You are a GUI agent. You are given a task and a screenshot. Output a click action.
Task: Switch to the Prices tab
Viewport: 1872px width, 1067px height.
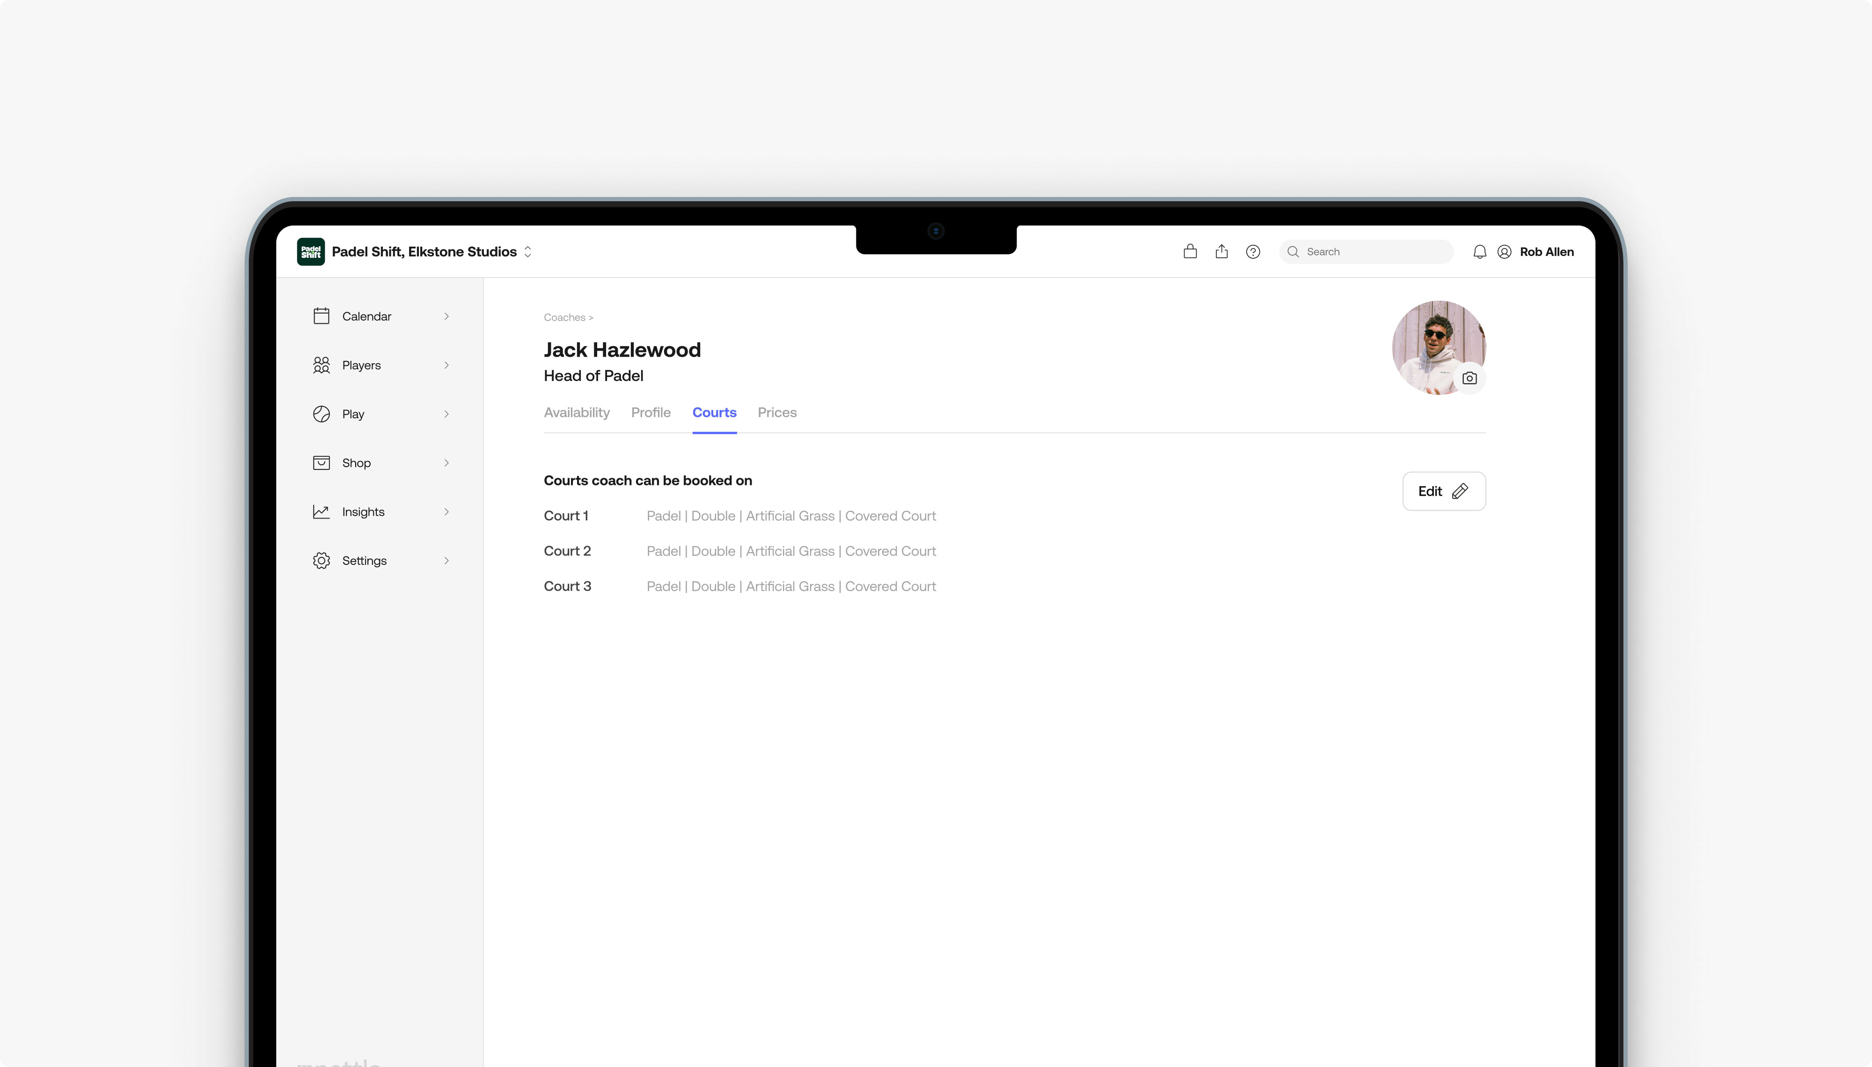(776, 412)
